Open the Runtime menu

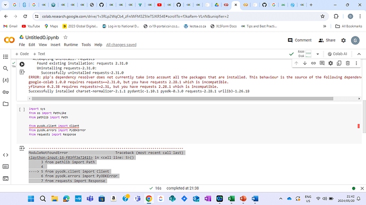[71, 45]
